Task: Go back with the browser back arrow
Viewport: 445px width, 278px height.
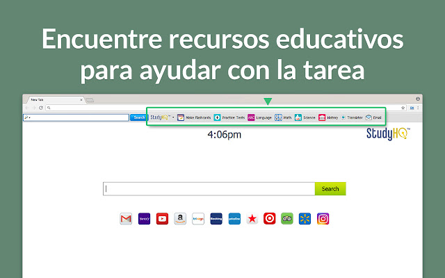Action: click(x=27, y=108)
